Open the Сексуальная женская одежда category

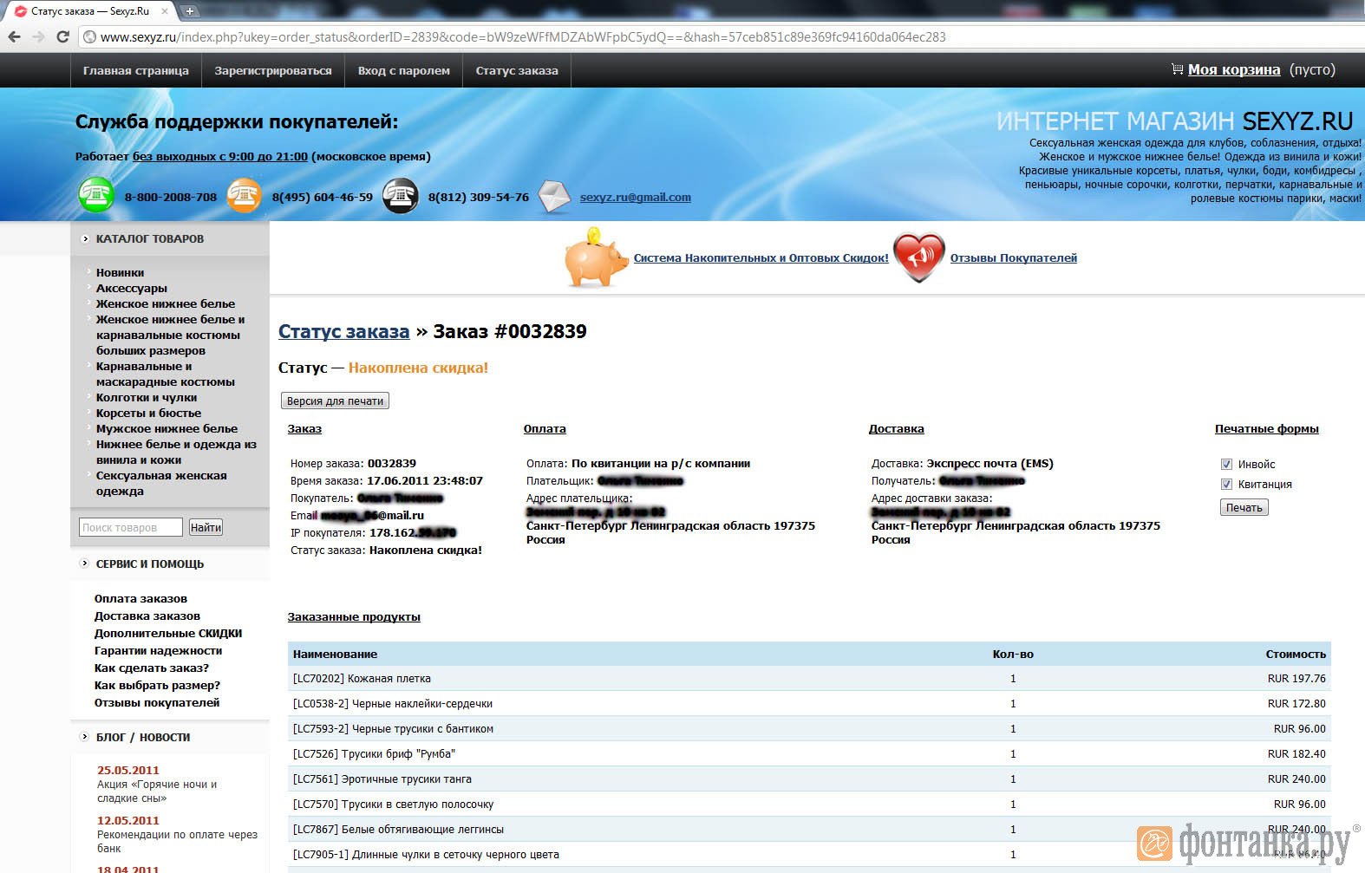[x=161, y=483]
